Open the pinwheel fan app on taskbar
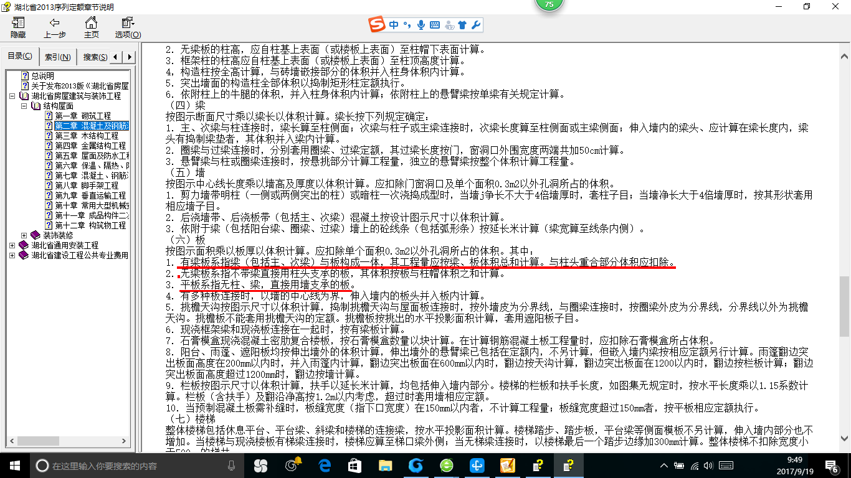The width and height of the screenshot is (851, 478). (x=260, y=466)
